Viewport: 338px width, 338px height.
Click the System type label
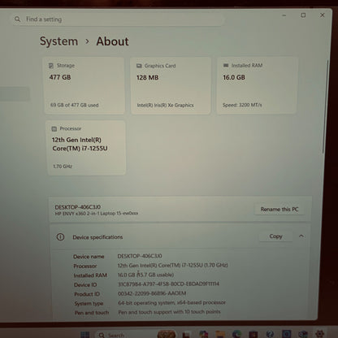click(89, 303)
